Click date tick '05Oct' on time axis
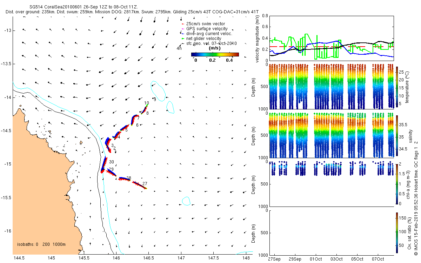 [357, 259]
